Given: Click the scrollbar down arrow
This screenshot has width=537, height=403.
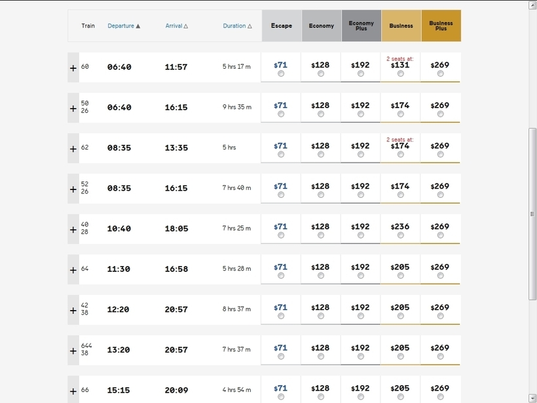Looking at the screenshot, I should tap(532, 398).
